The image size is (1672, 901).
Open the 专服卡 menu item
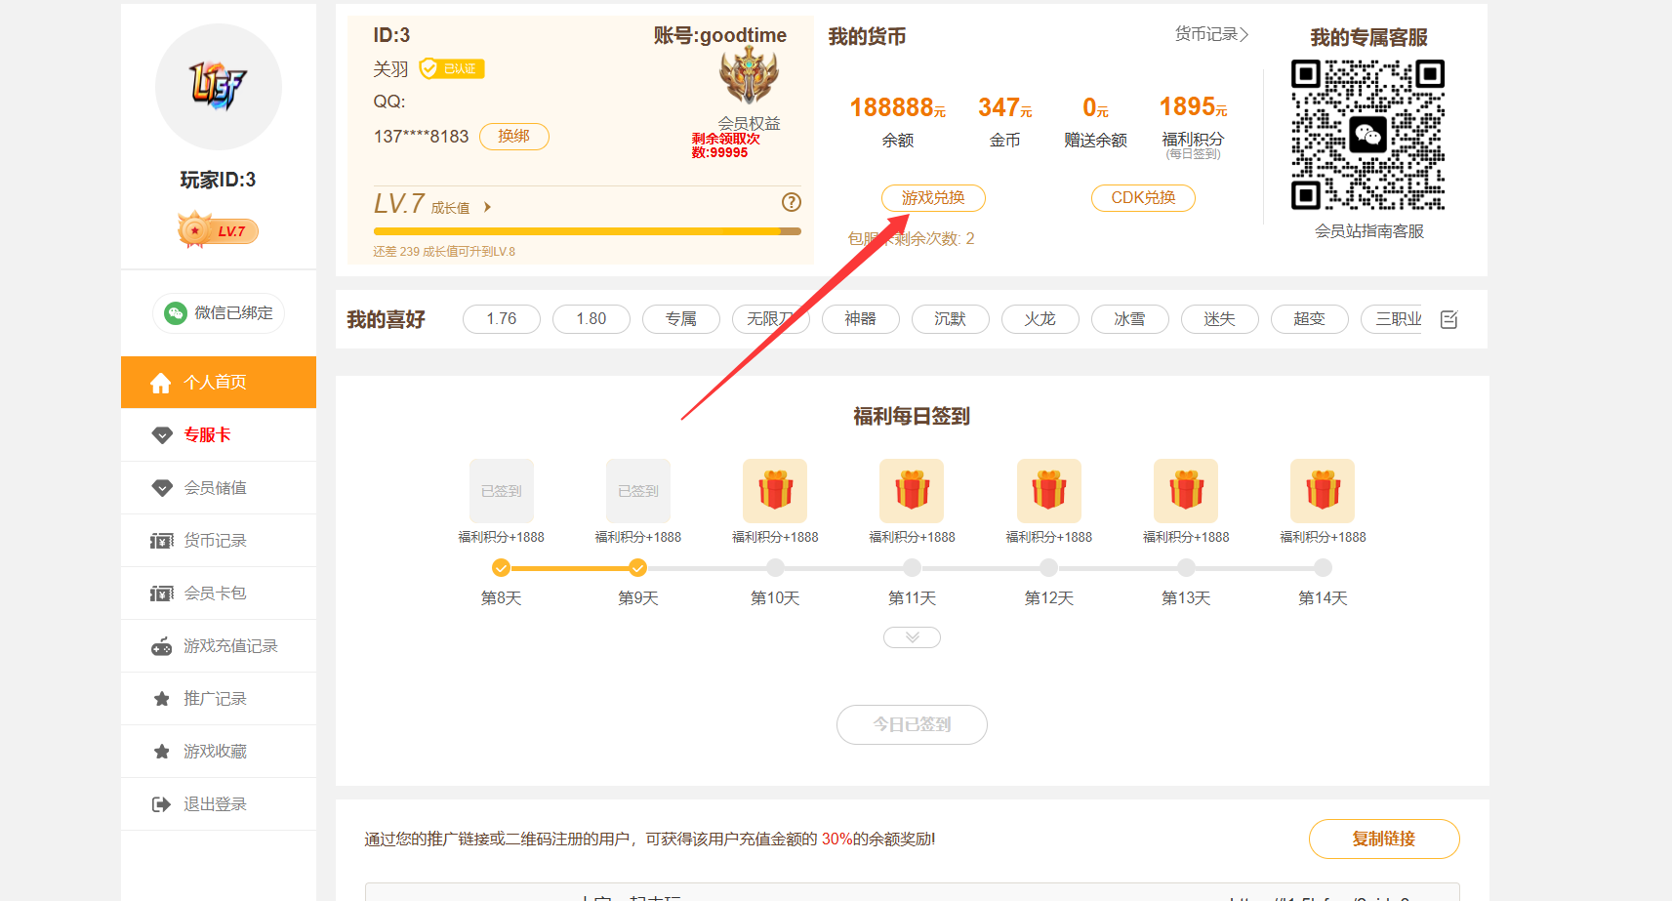(219, 434)
